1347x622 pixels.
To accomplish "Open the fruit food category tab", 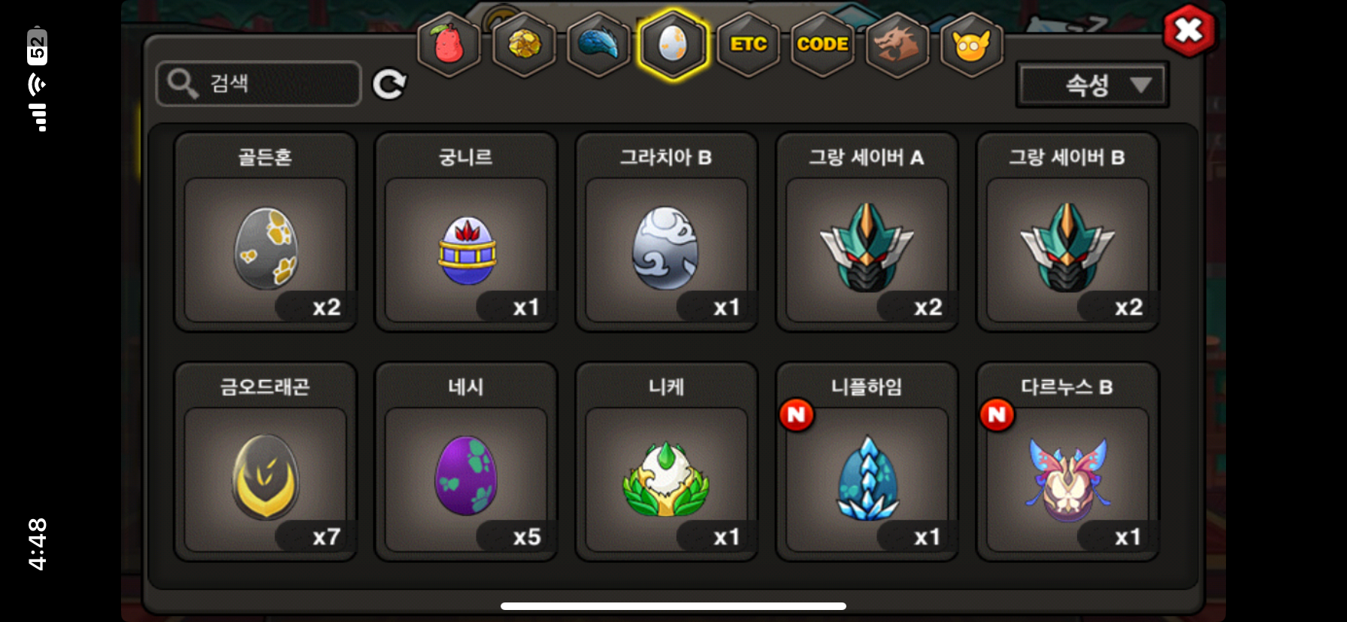I will point(449,44).
